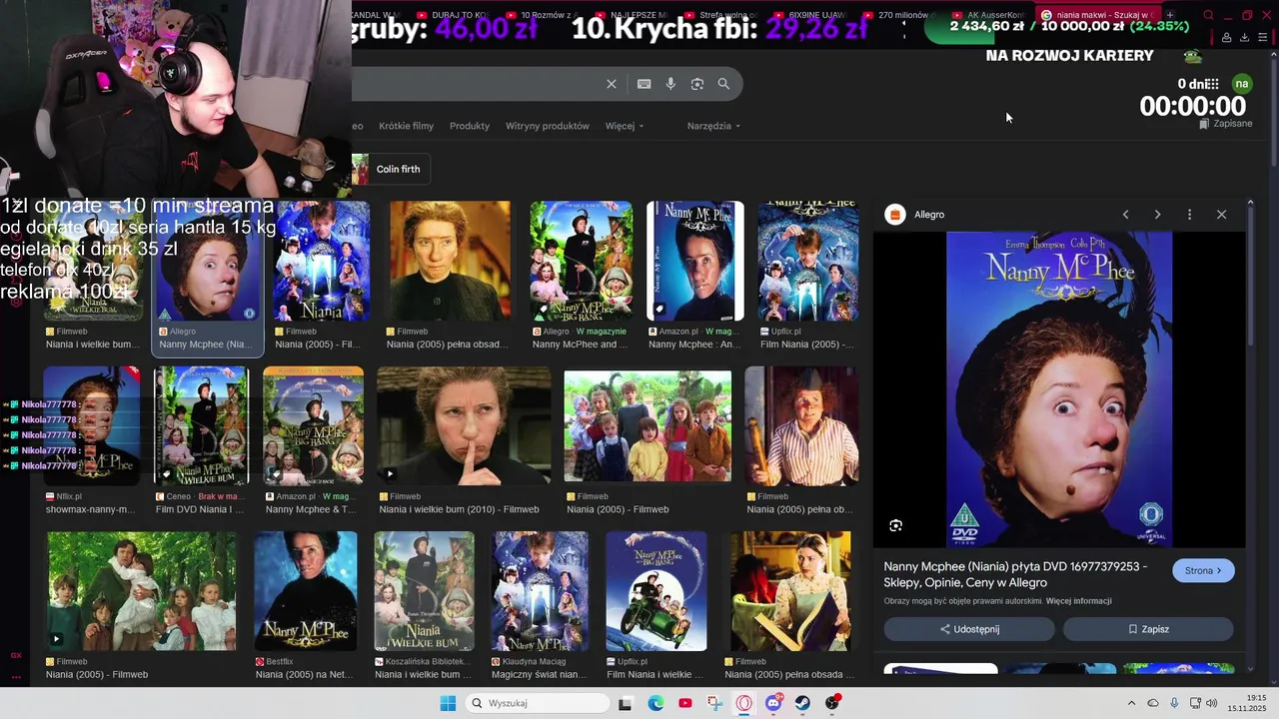Open the 'Nanny McPhee and ...' Allegro thumbnail
Screen dimensions: 1279x719
581,261
